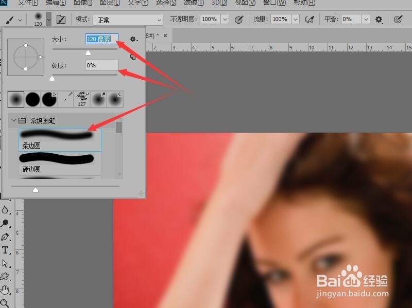The width and height of the screenshot is (412, 308).
Task: Enable airbrush-style build-up icon
Action: (x=310, y=20)
